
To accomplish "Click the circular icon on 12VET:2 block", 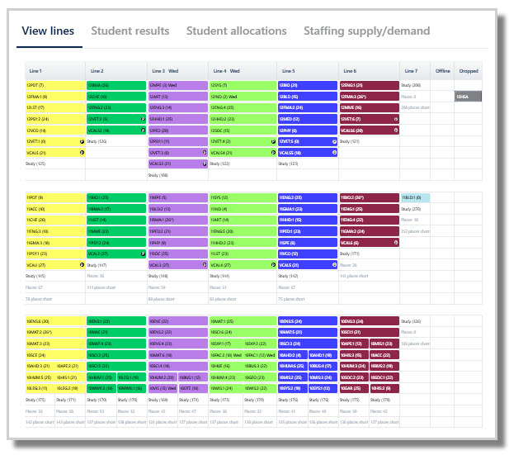I will (143, 119).
